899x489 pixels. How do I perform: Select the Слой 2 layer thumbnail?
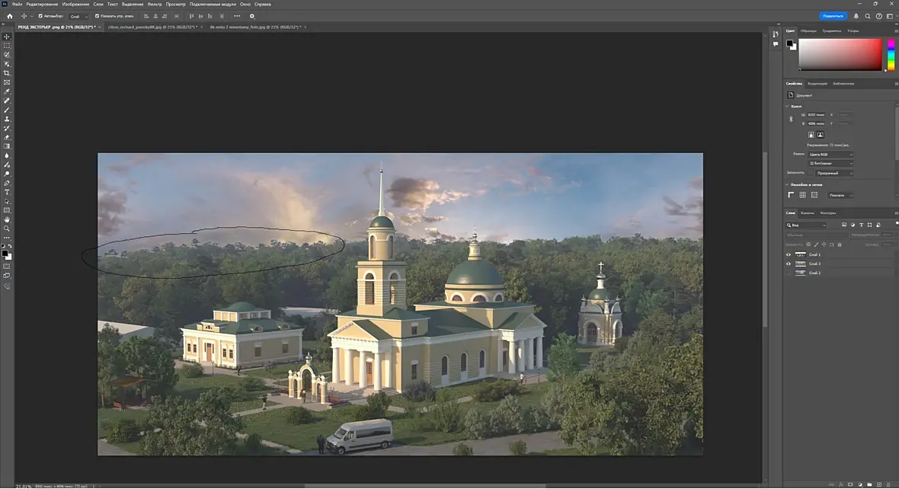[x=800, y=273]
